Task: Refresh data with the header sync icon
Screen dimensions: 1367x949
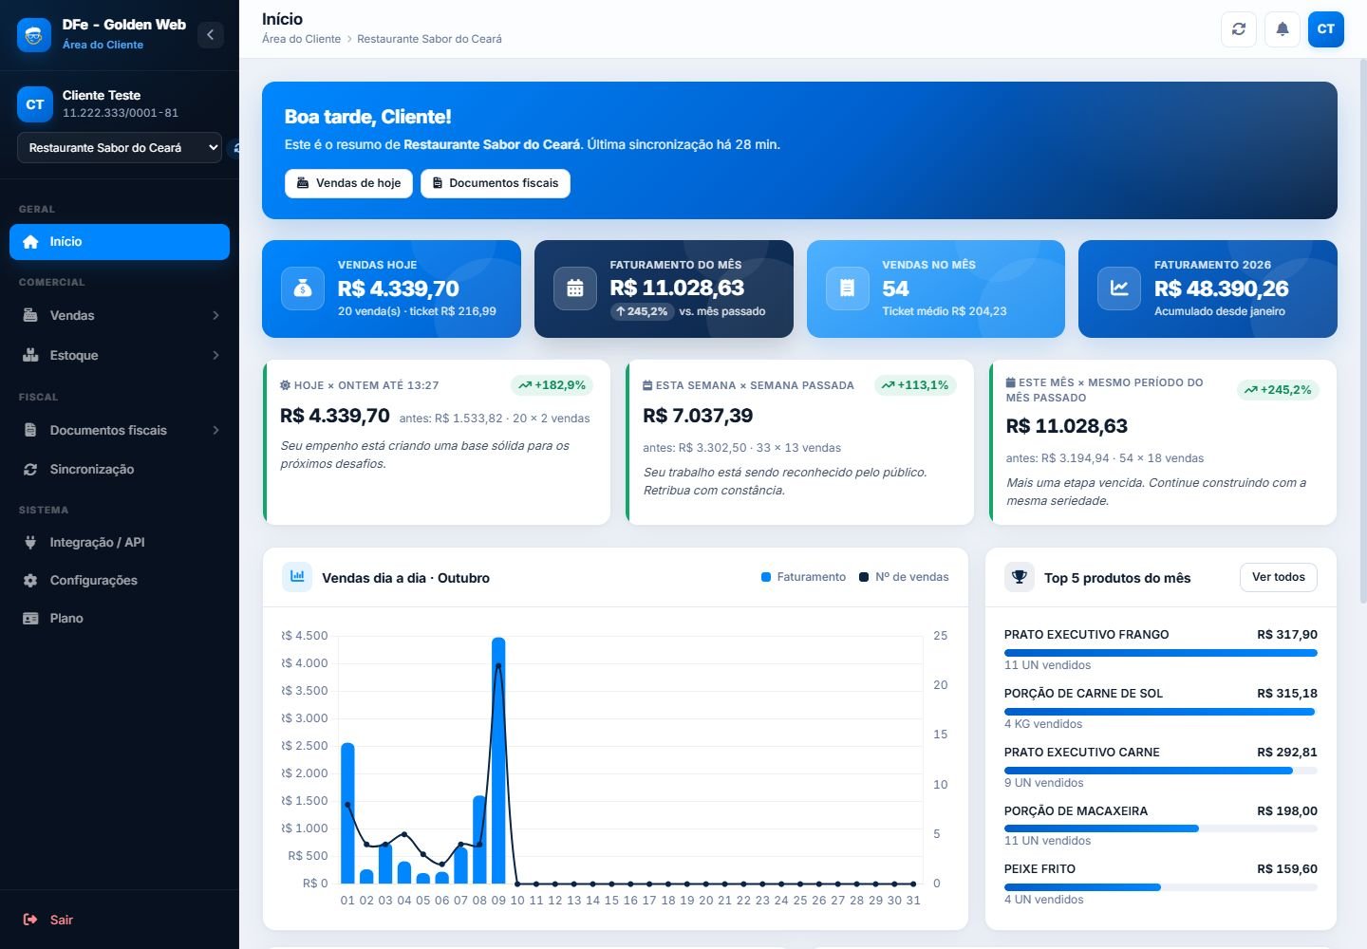Action: (1239, 29)
